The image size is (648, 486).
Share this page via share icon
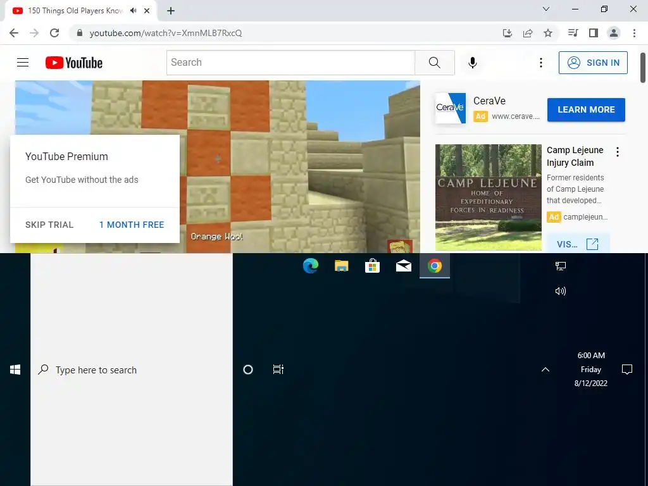click(528, 33)
